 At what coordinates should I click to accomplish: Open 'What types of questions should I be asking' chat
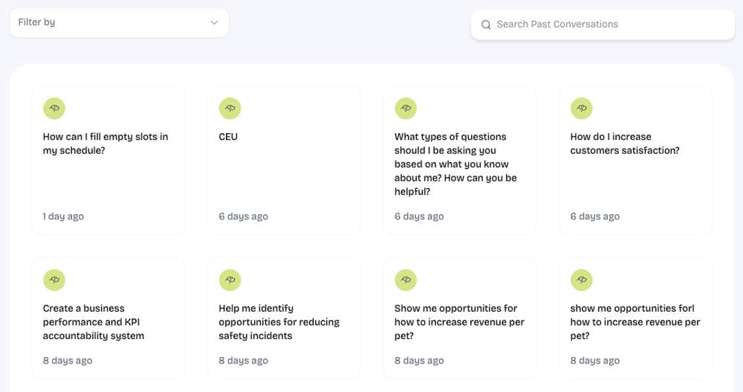tap(455, 164)
